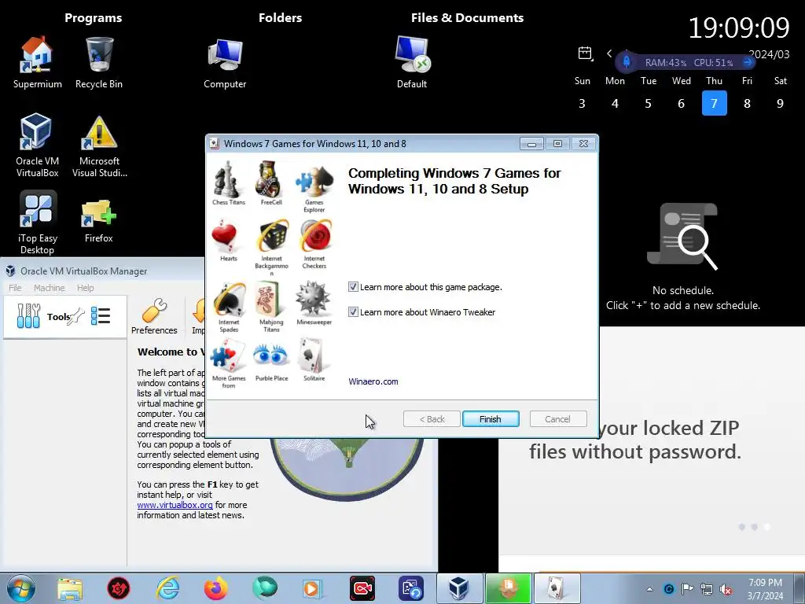Click the No schedule search document icon

(683, 236)
